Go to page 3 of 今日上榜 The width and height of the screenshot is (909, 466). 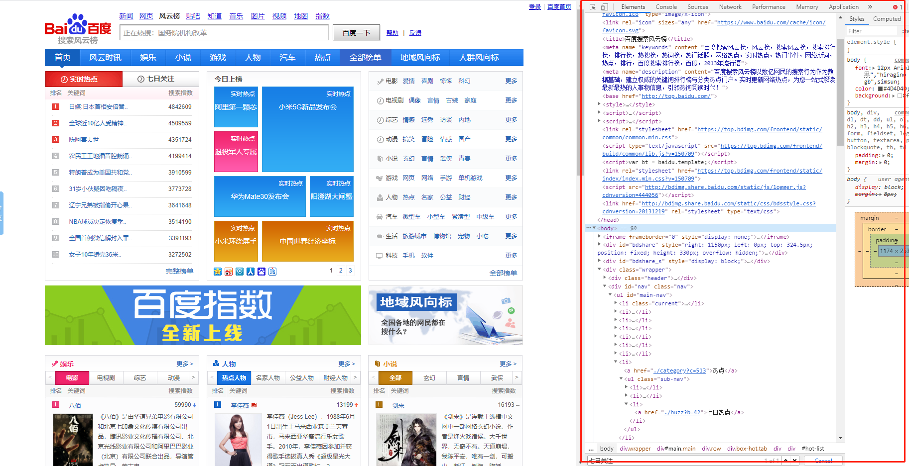pyautogui.click(x=350, y=271)
